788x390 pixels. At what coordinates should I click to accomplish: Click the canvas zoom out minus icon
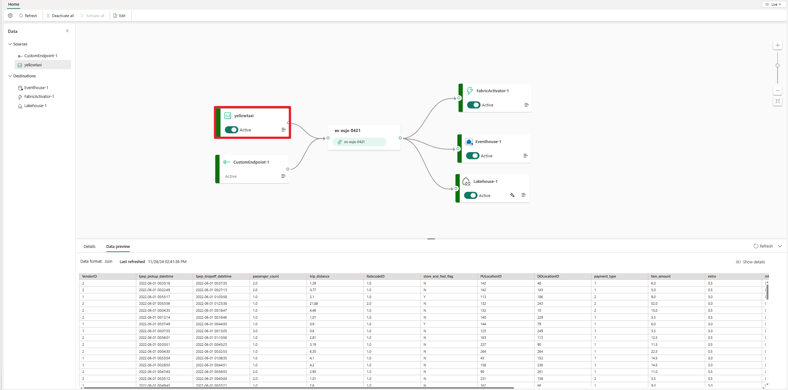tap(778, 91)
